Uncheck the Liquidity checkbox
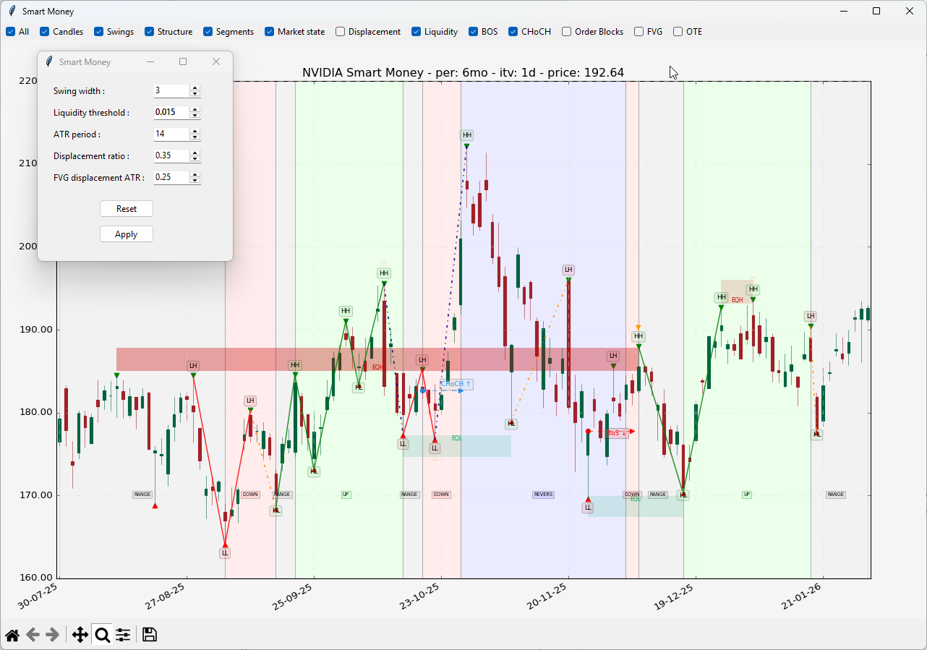 point(416,32)
